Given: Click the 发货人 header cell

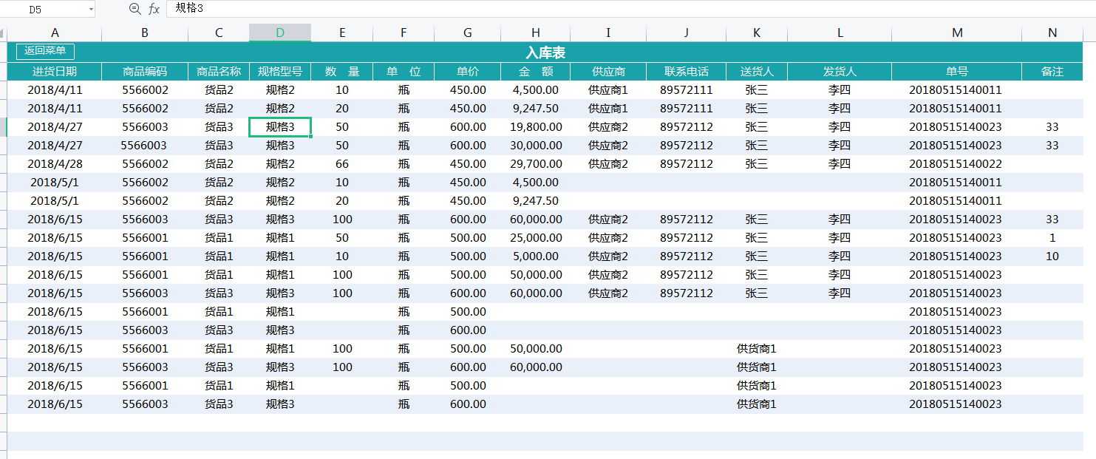Looking at the screenshot, I should click(840, 72).
